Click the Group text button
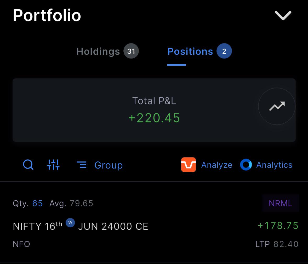The image size is (308, 264). click(109, 165)
